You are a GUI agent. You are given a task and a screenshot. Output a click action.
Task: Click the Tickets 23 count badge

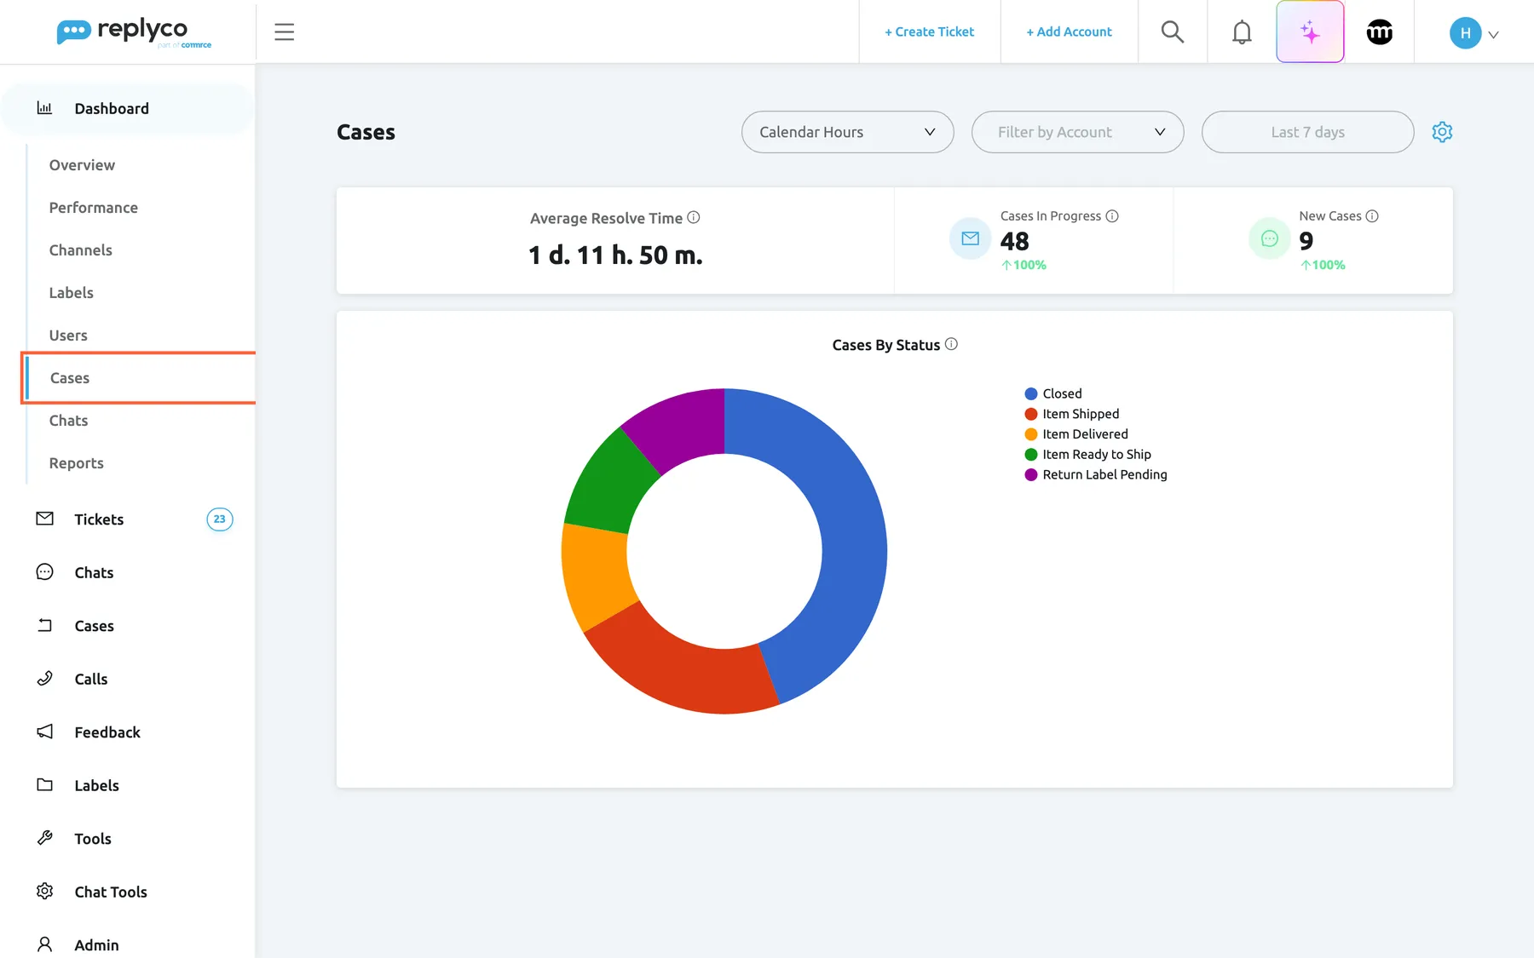tap(220, 519)
